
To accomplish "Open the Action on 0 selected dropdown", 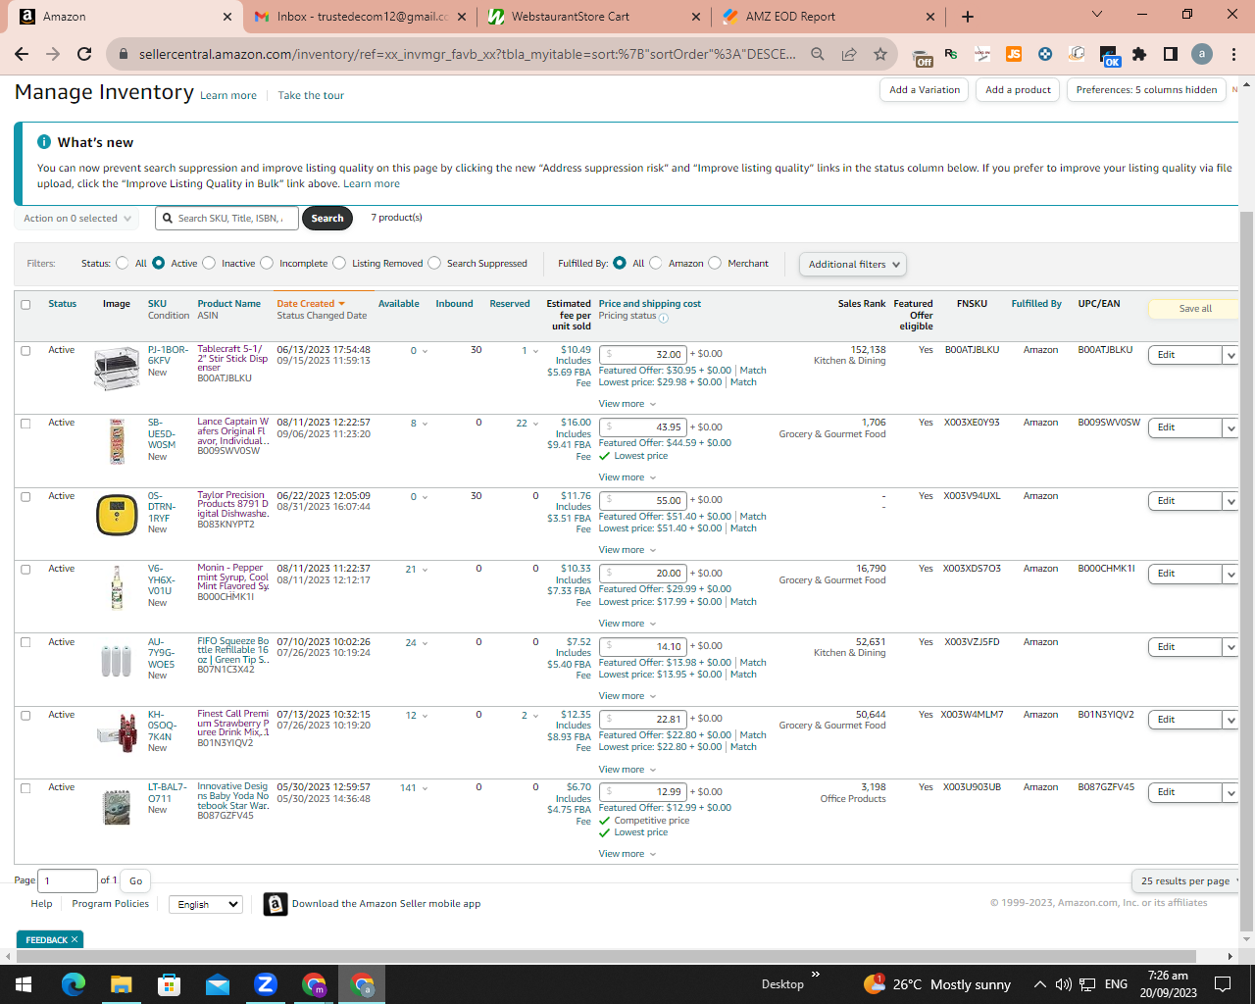I will [76, 219].
